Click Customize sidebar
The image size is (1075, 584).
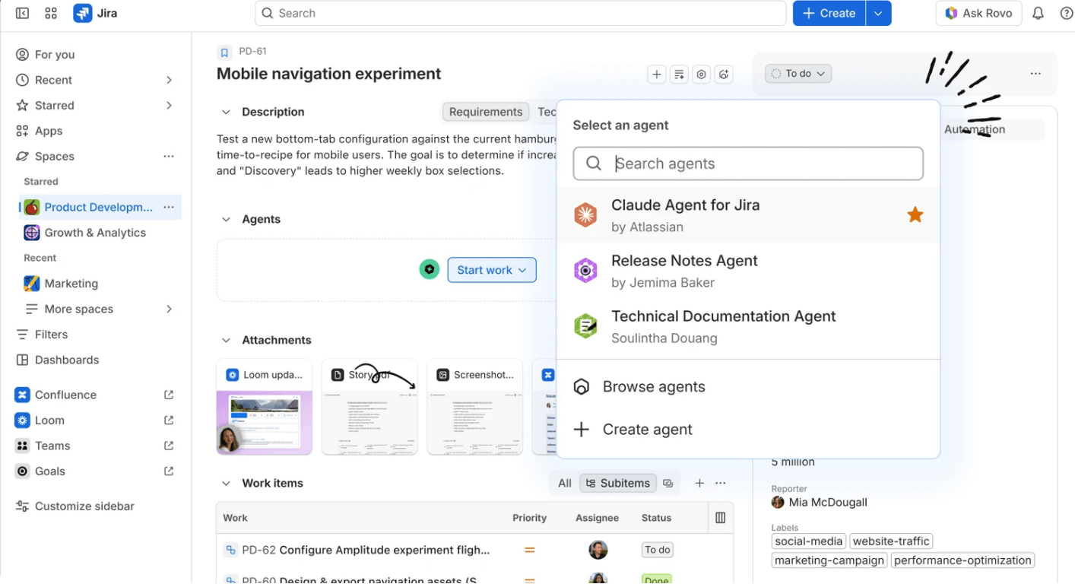[84, 506]
